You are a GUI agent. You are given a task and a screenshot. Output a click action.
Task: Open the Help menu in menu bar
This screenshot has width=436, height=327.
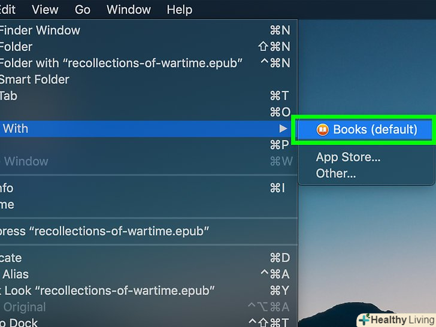pyautogui.click(x=180, y=10)
